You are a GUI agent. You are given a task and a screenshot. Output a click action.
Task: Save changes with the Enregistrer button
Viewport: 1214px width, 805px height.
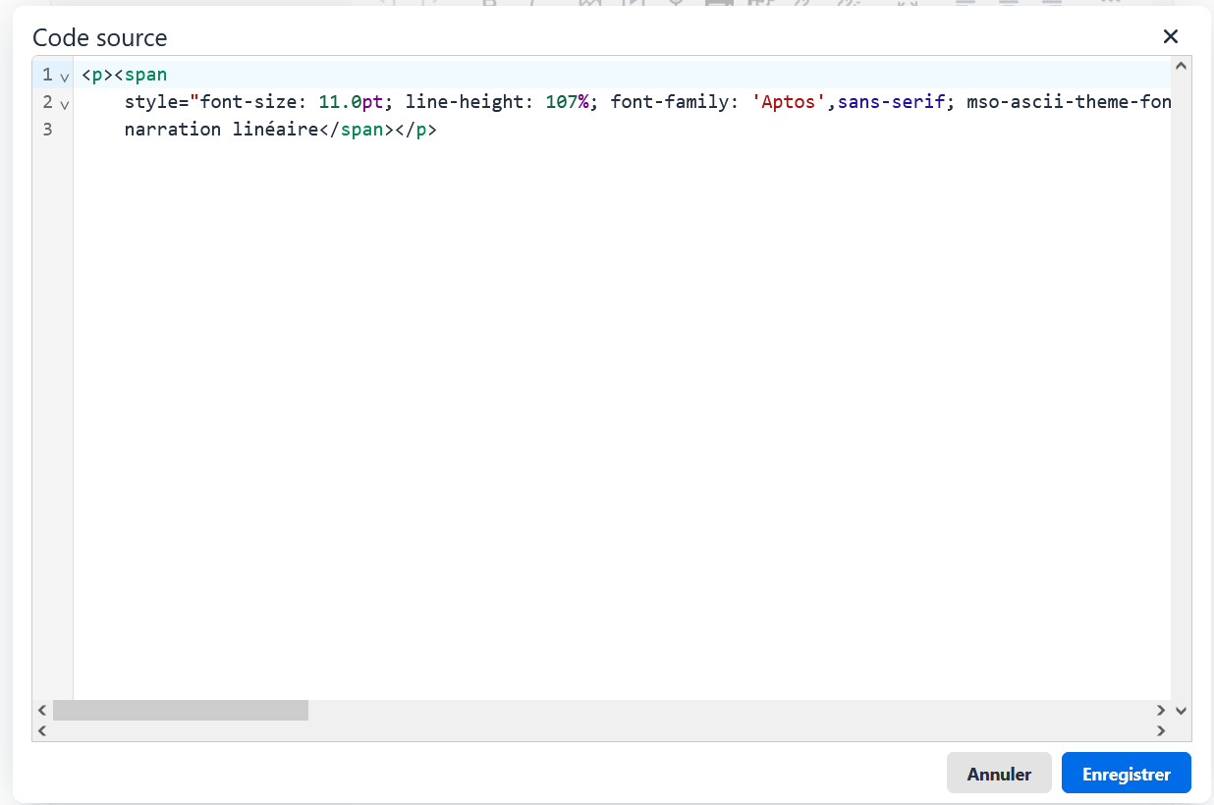1126,774
